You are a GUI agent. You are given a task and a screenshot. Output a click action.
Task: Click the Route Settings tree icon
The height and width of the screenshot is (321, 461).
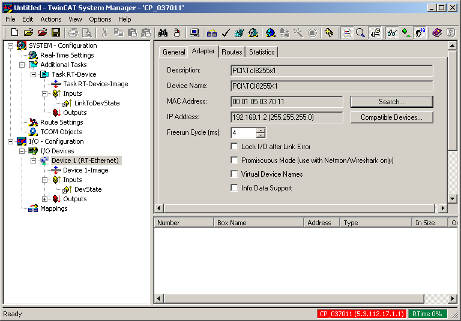tap(33, 122)
